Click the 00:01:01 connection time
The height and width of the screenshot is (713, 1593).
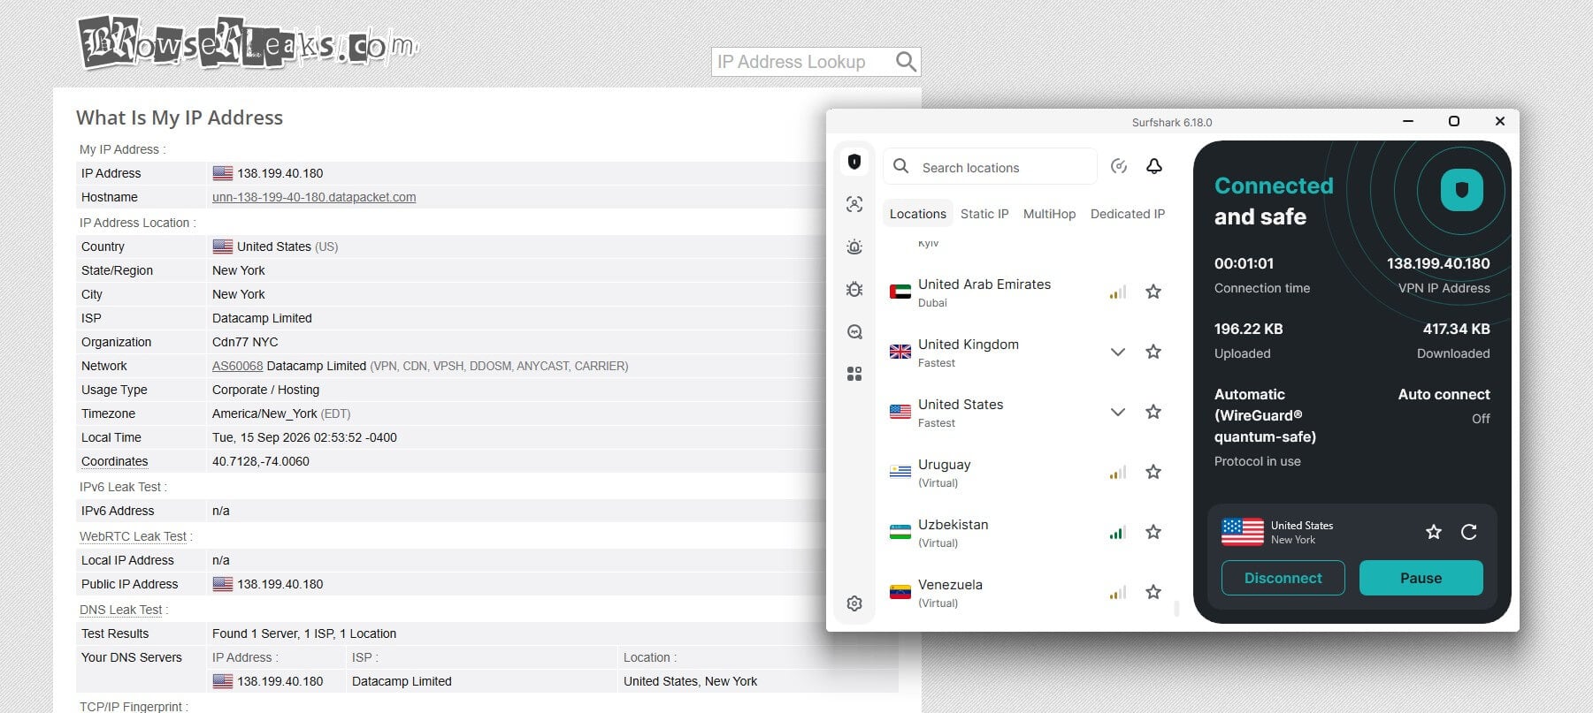1244,263
